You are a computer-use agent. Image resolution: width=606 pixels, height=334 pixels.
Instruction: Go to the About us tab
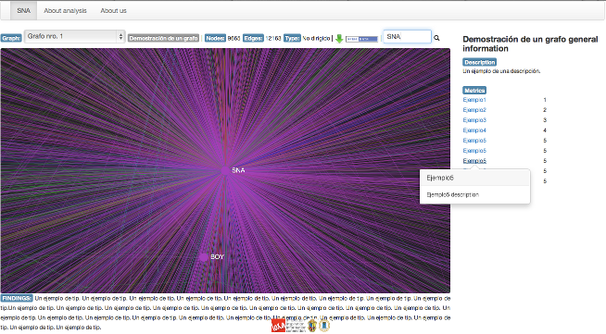pos(113,11)
